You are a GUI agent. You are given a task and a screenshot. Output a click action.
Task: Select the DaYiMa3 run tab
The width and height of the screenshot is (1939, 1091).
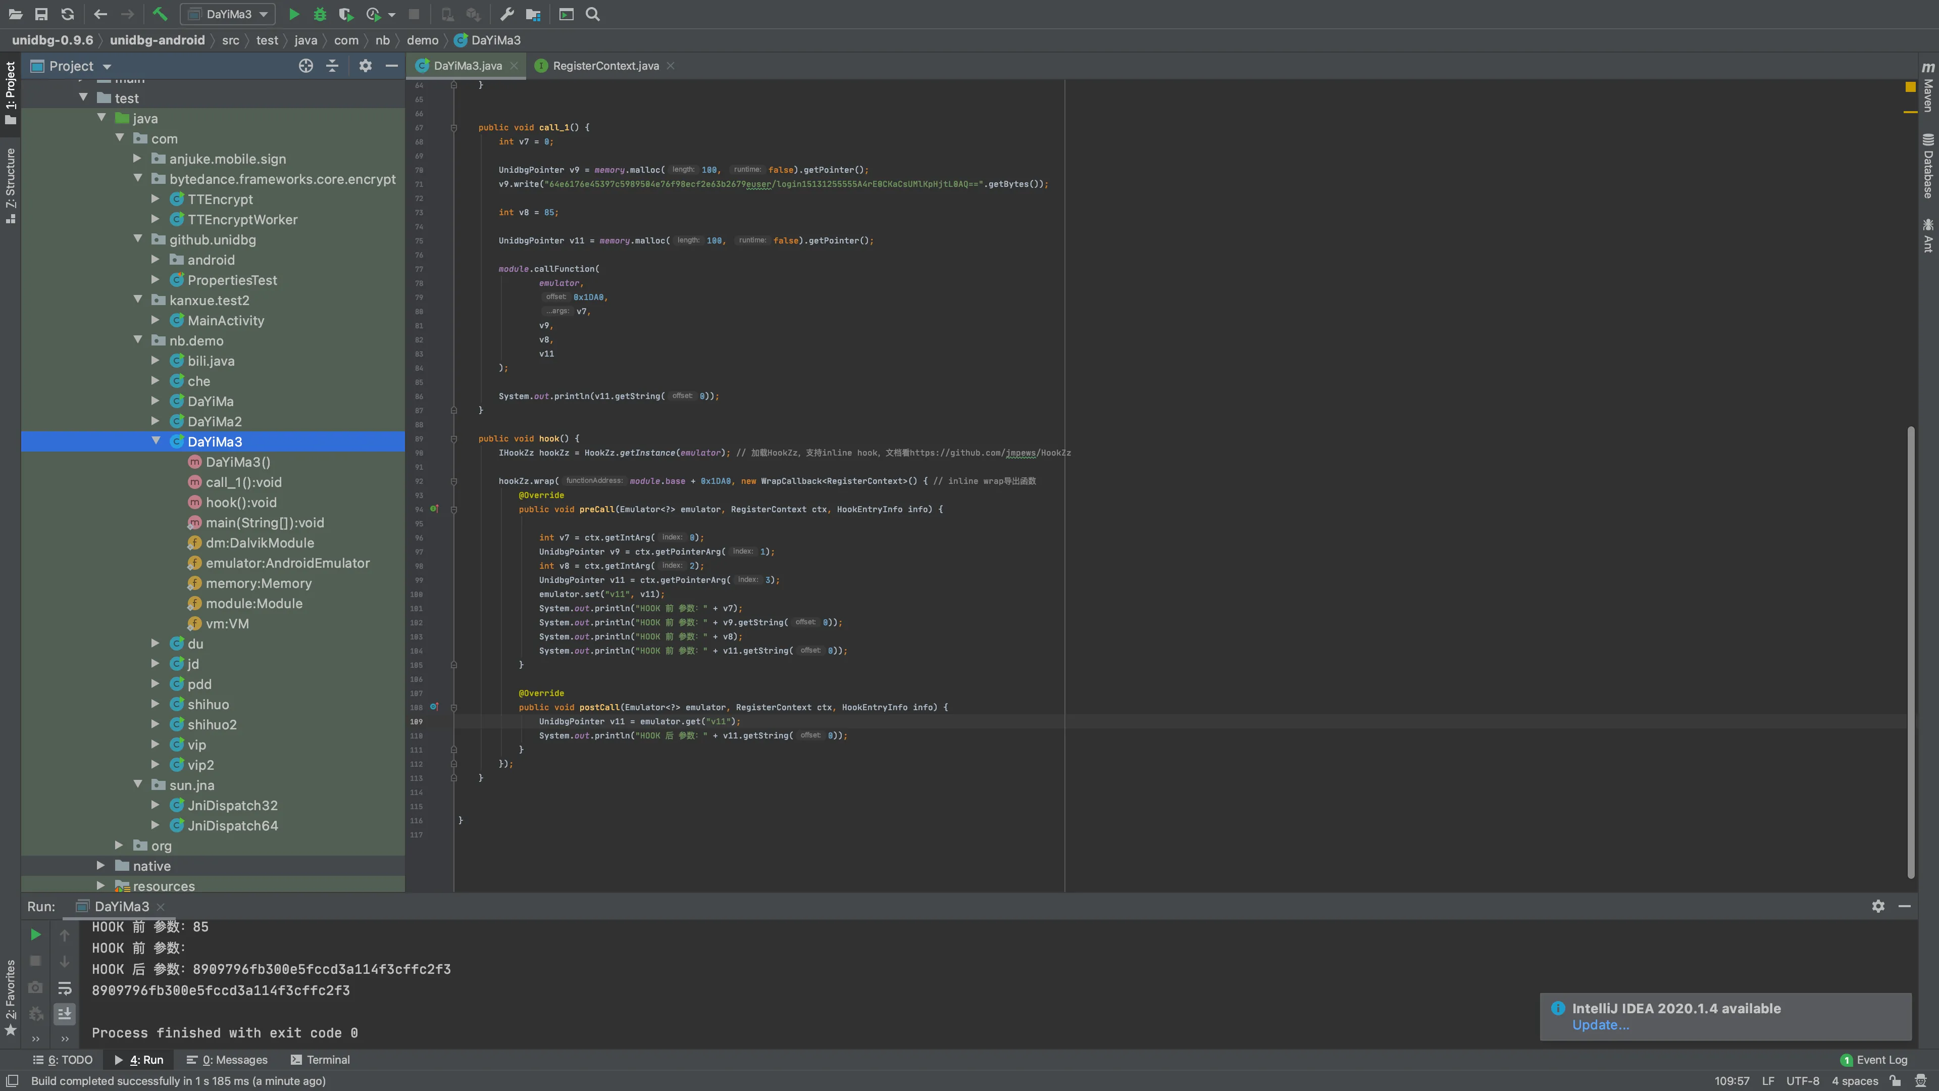coord(121,906)
